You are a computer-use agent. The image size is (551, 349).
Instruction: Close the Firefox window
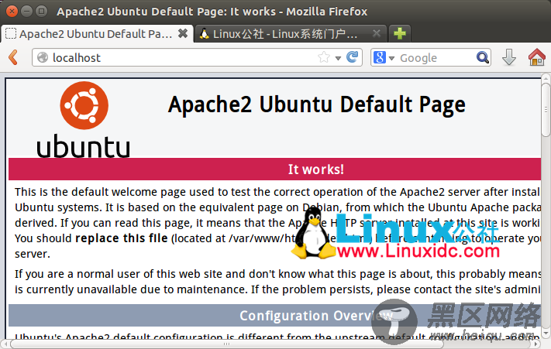(12, 12)
